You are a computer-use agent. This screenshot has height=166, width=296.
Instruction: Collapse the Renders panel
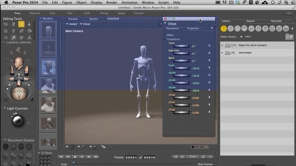pos(41,18)
